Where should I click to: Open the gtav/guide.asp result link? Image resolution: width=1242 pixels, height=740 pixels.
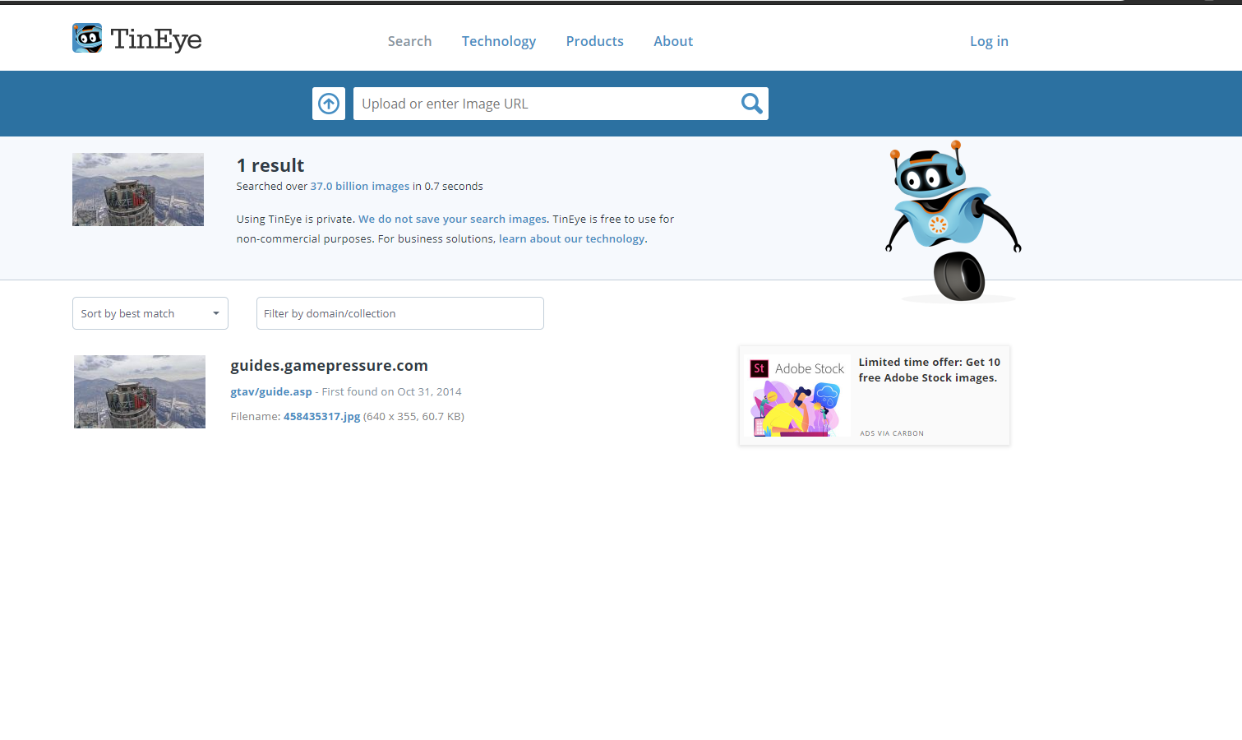(271, 392)
